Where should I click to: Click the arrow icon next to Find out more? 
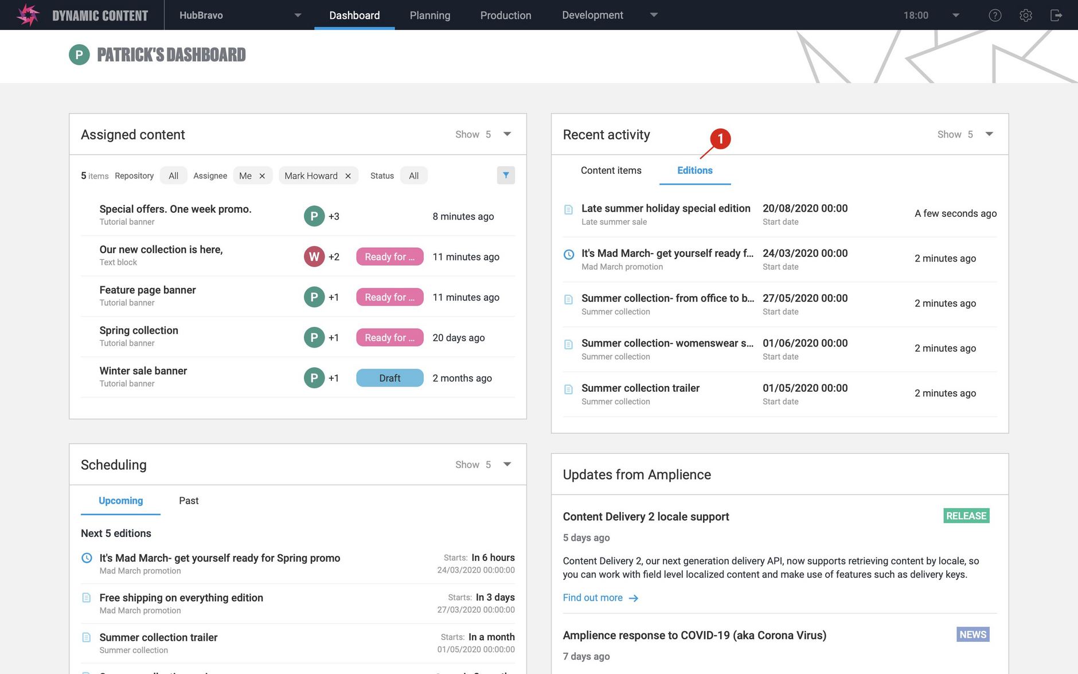click(634, 598)
